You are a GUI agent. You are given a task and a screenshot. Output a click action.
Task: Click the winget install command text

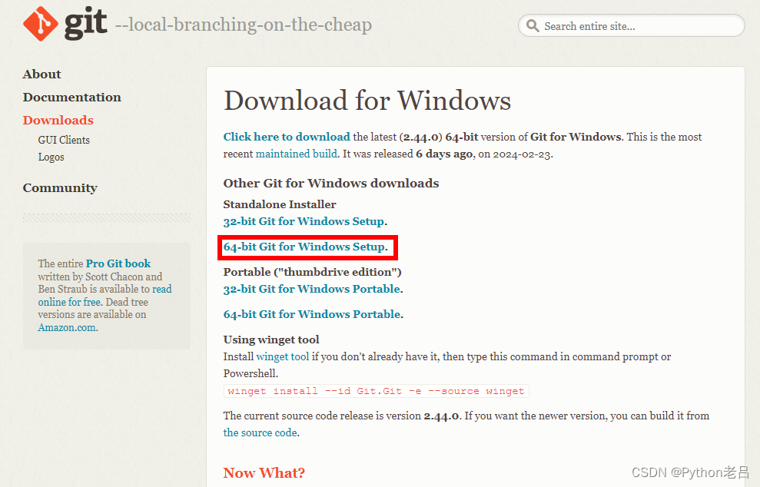(376, 391)
